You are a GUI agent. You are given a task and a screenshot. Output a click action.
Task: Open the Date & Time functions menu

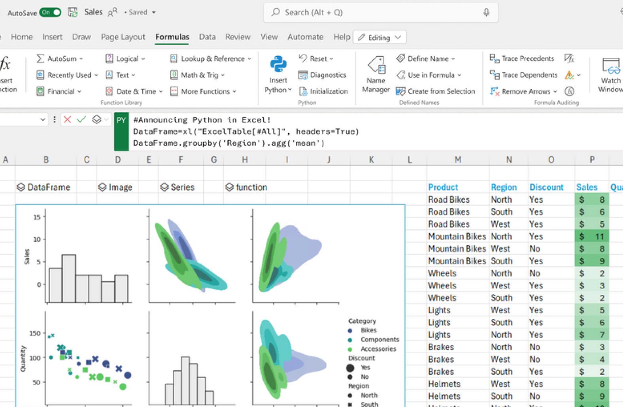tap(134, 91)
